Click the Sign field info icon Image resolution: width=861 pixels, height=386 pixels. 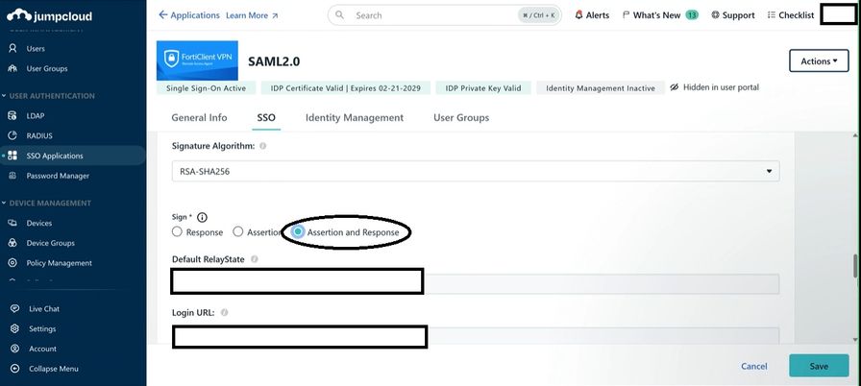point(202,217)
